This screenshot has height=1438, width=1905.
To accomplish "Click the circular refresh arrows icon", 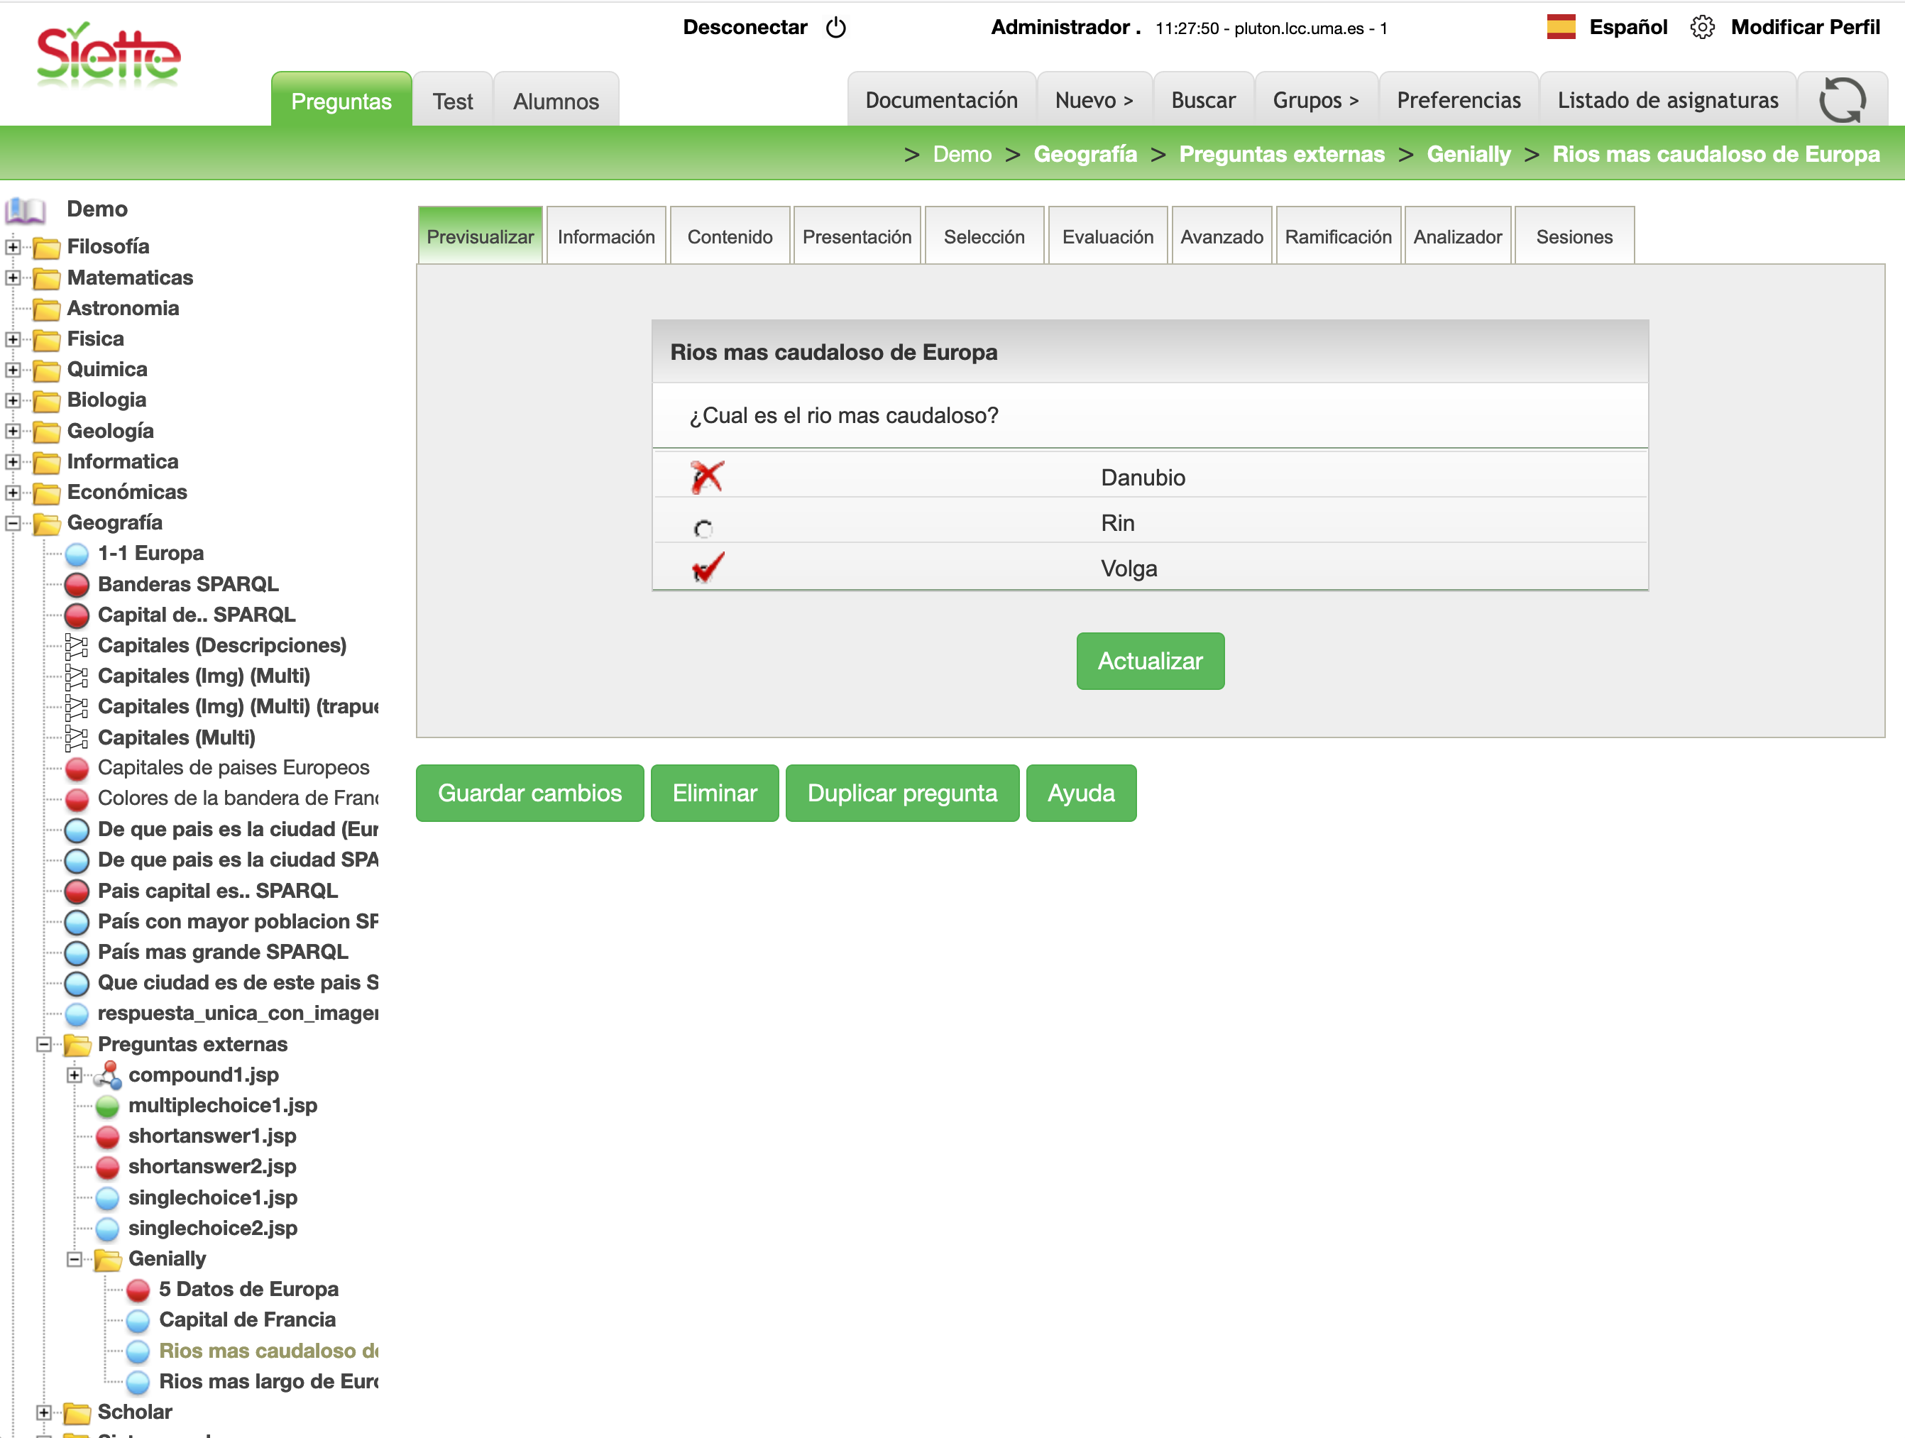I will click(1841, 100).
